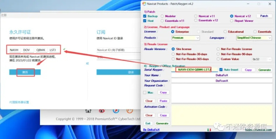Screen dimensions: 276x139
Task: Open the Products dropdown showing Premium
Action: (x=185, y=38)
